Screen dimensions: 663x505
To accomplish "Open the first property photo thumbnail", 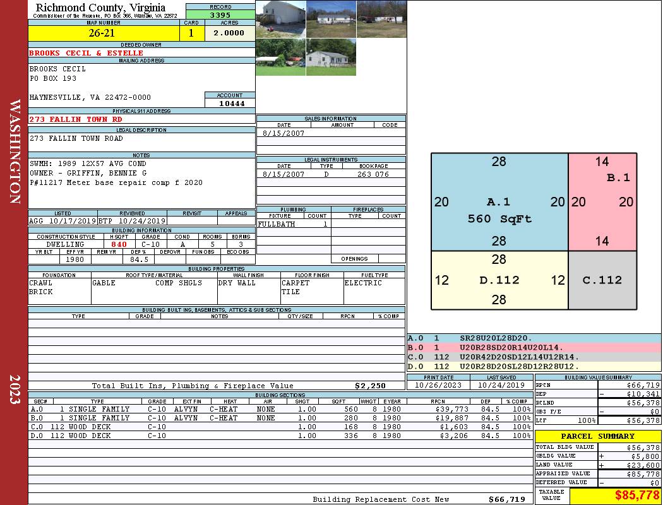I will (280, 19).
